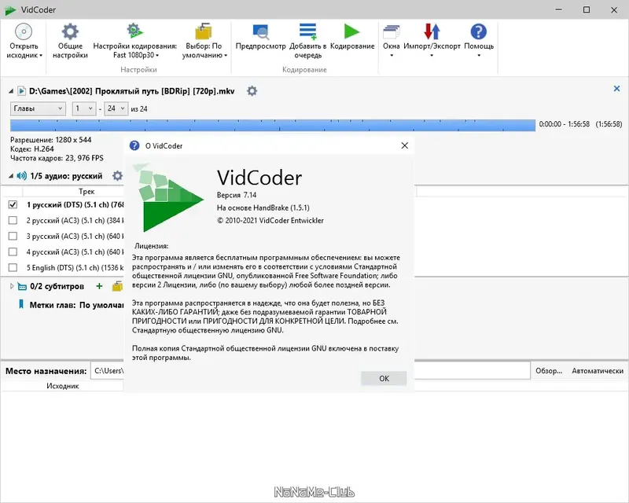Image resolution: width=629 pixels, height=503 pixels.
Task: Expand the subtitles section triangle
Action: click(x=12, y=286)
